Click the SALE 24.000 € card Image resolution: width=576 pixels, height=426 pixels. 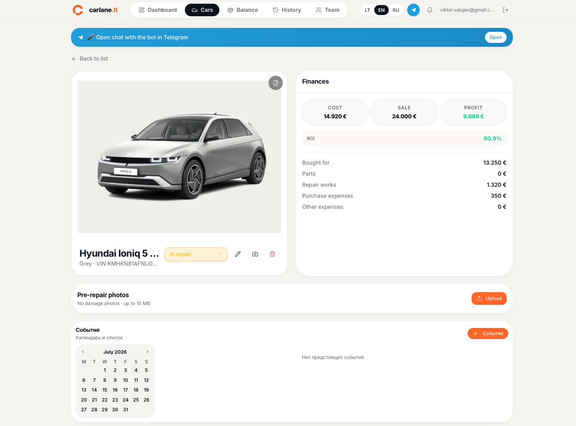pyautogui.click(x=404, y=112)
